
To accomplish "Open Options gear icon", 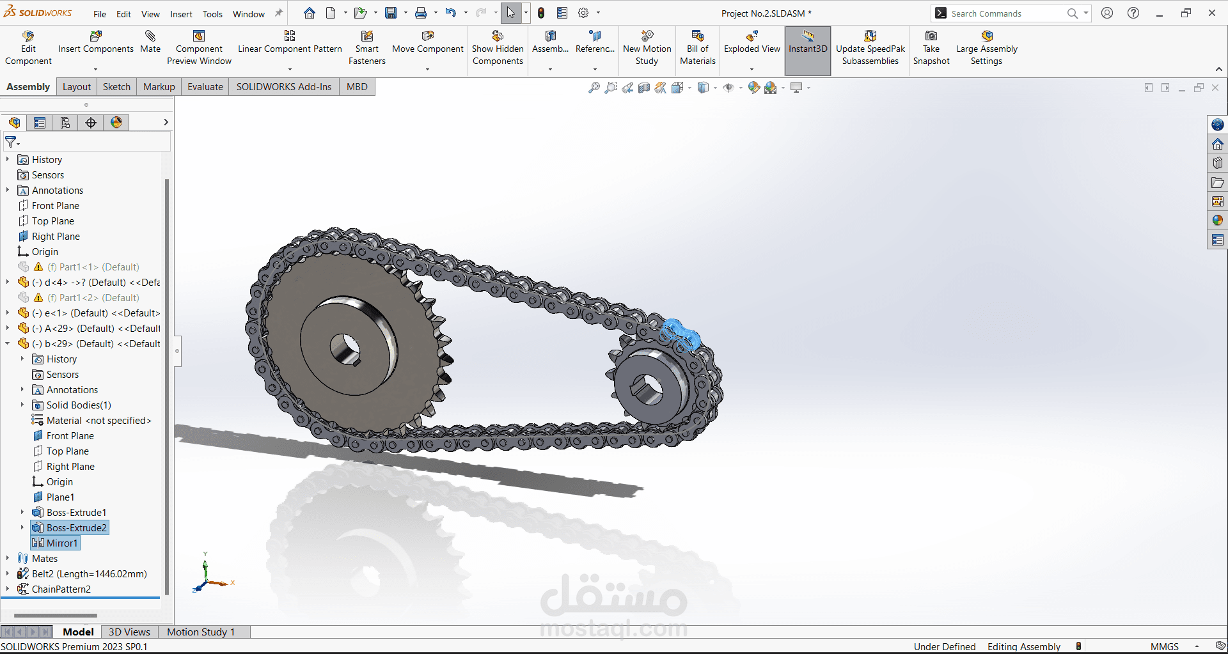I will click(x=583, y=13).
